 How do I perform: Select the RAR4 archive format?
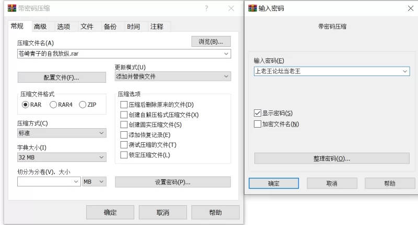click(53, 105)
